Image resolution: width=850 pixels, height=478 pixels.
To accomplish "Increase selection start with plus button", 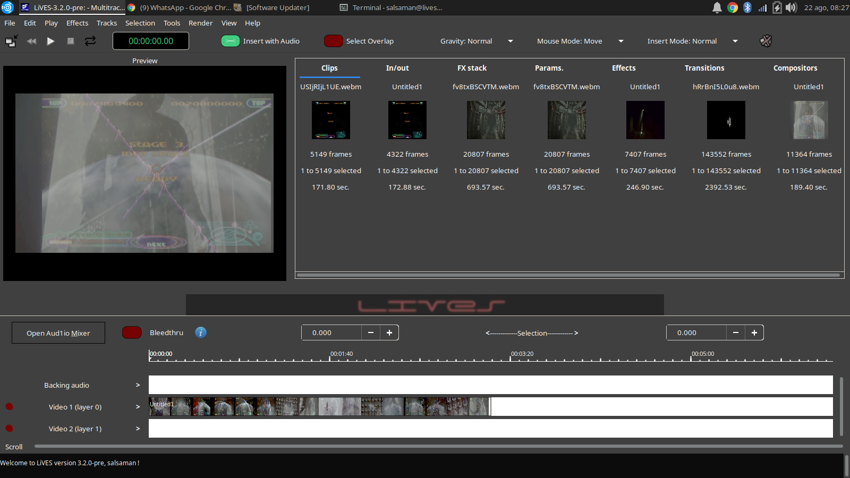I will tap(389, 332).
